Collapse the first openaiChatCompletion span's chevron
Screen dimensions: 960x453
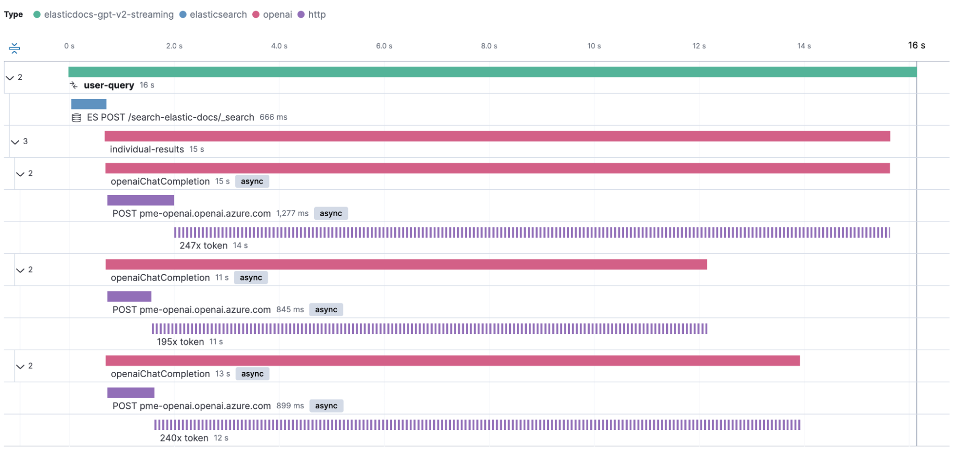(x=20, y=174)
